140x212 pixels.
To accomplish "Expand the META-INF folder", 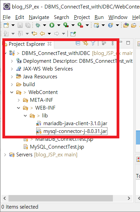I will pyautogui.click(x=19, y=100).
